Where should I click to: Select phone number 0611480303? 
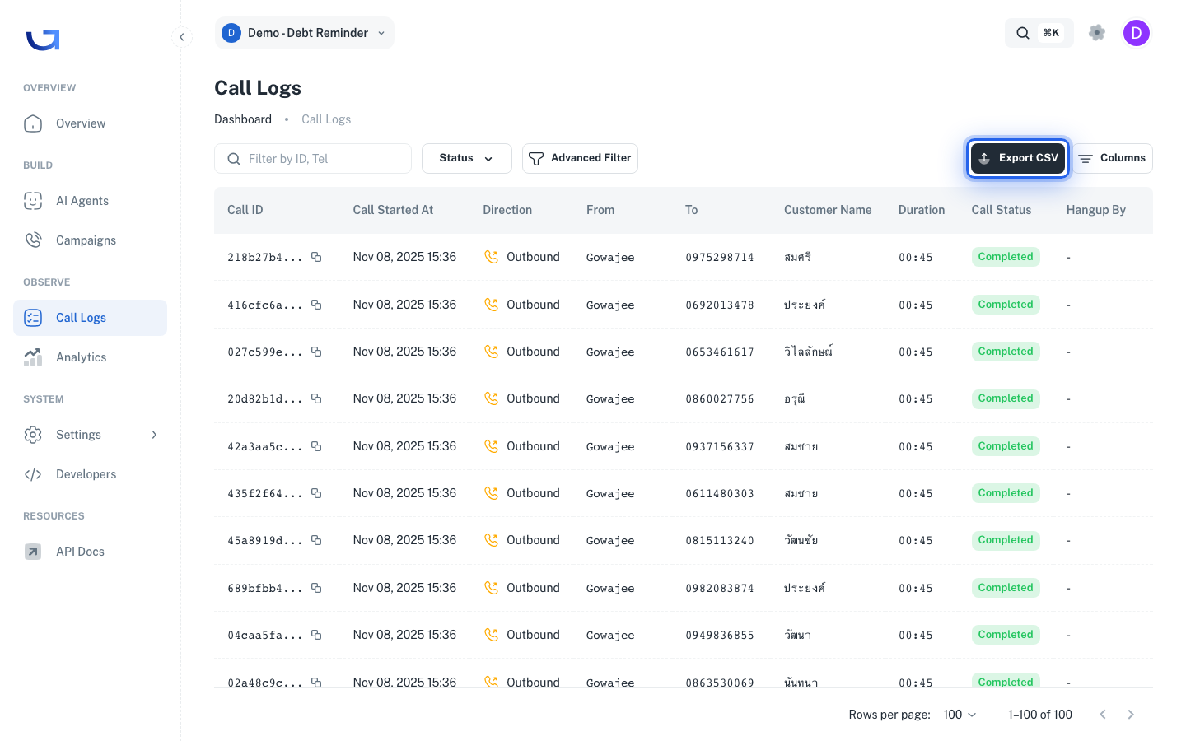[x=720, y=494]
